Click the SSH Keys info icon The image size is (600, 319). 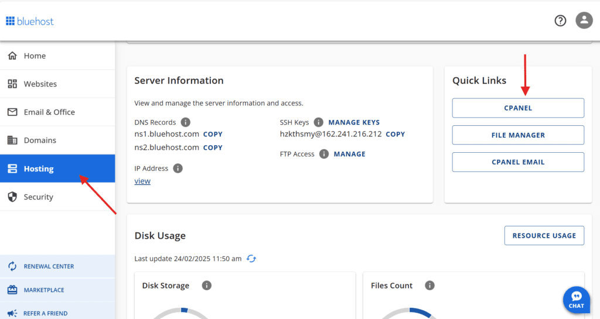(318, 122)
